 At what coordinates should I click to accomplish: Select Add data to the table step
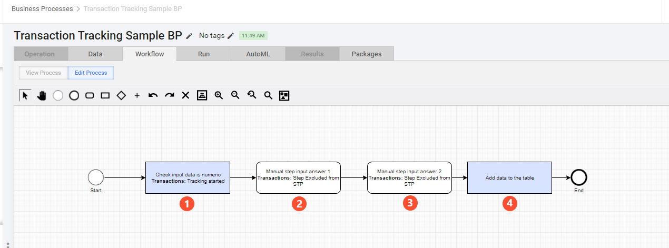tap(509, 177)
